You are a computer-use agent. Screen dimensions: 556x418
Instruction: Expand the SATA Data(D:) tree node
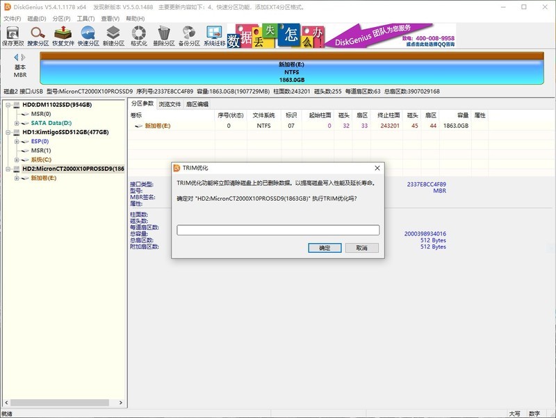pos(17,123)
